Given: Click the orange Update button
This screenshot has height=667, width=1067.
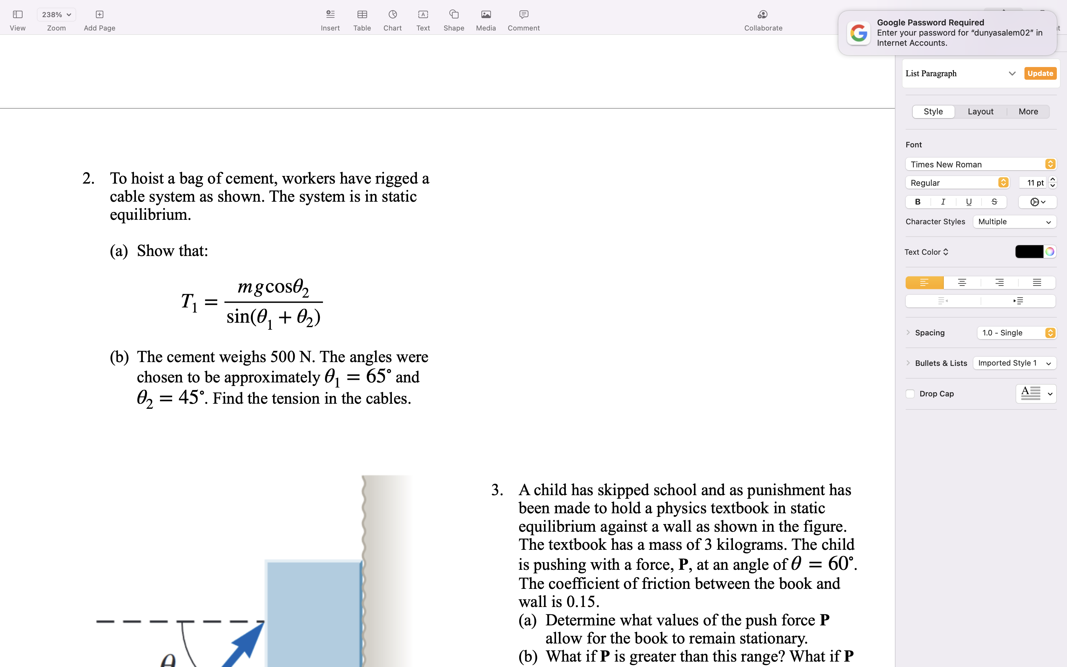Looking at the screenshot, I should 1040,74.
